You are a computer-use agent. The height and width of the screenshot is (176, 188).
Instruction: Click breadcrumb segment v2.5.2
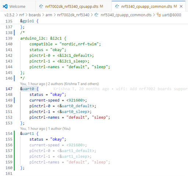tap(10, 15)
